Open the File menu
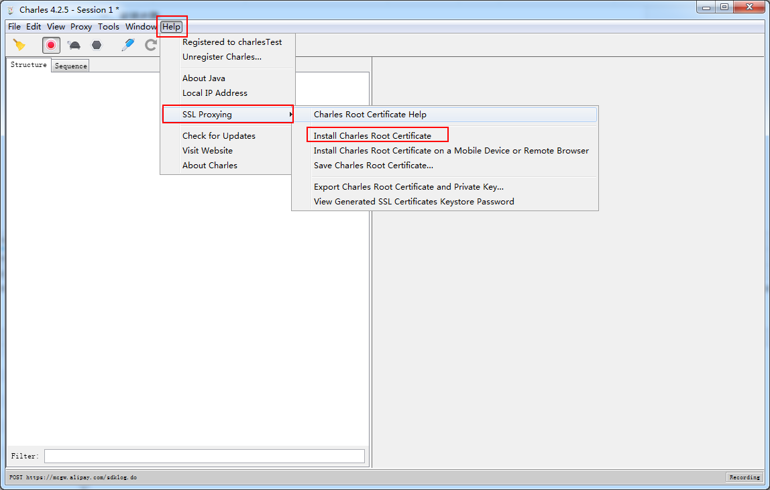 tap(14, 27)
